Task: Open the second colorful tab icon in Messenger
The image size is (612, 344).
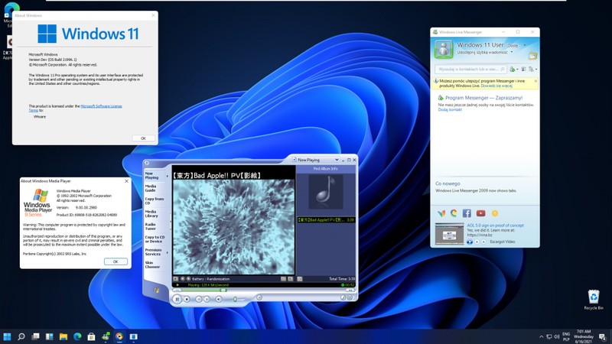Action: click(x=454, y=213)
